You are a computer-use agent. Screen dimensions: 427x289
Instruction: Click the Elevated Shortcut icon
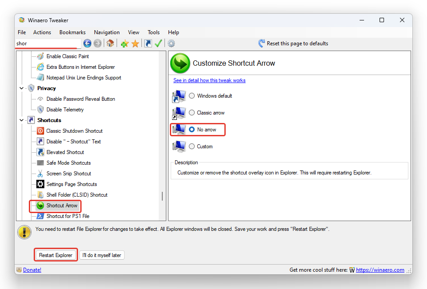coord(40,152)
